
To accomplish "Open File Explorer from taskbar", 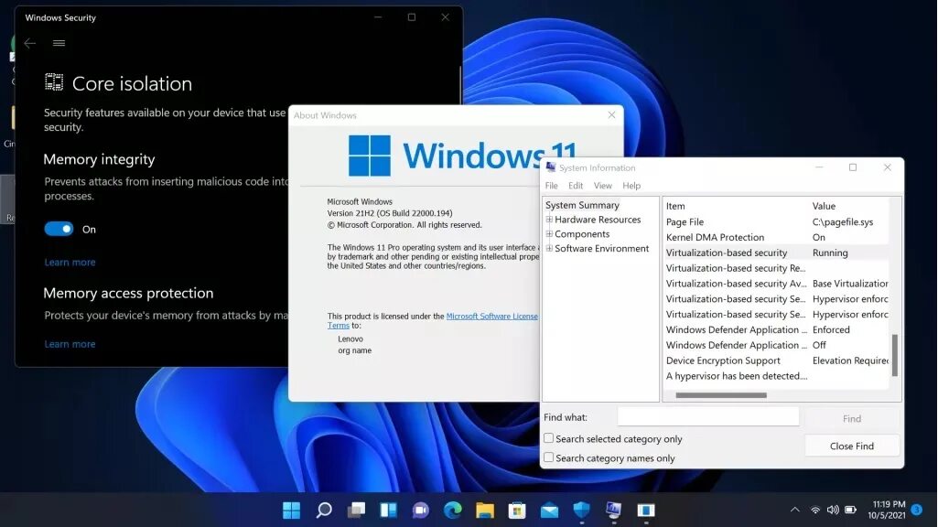I will tap(485, 511).
